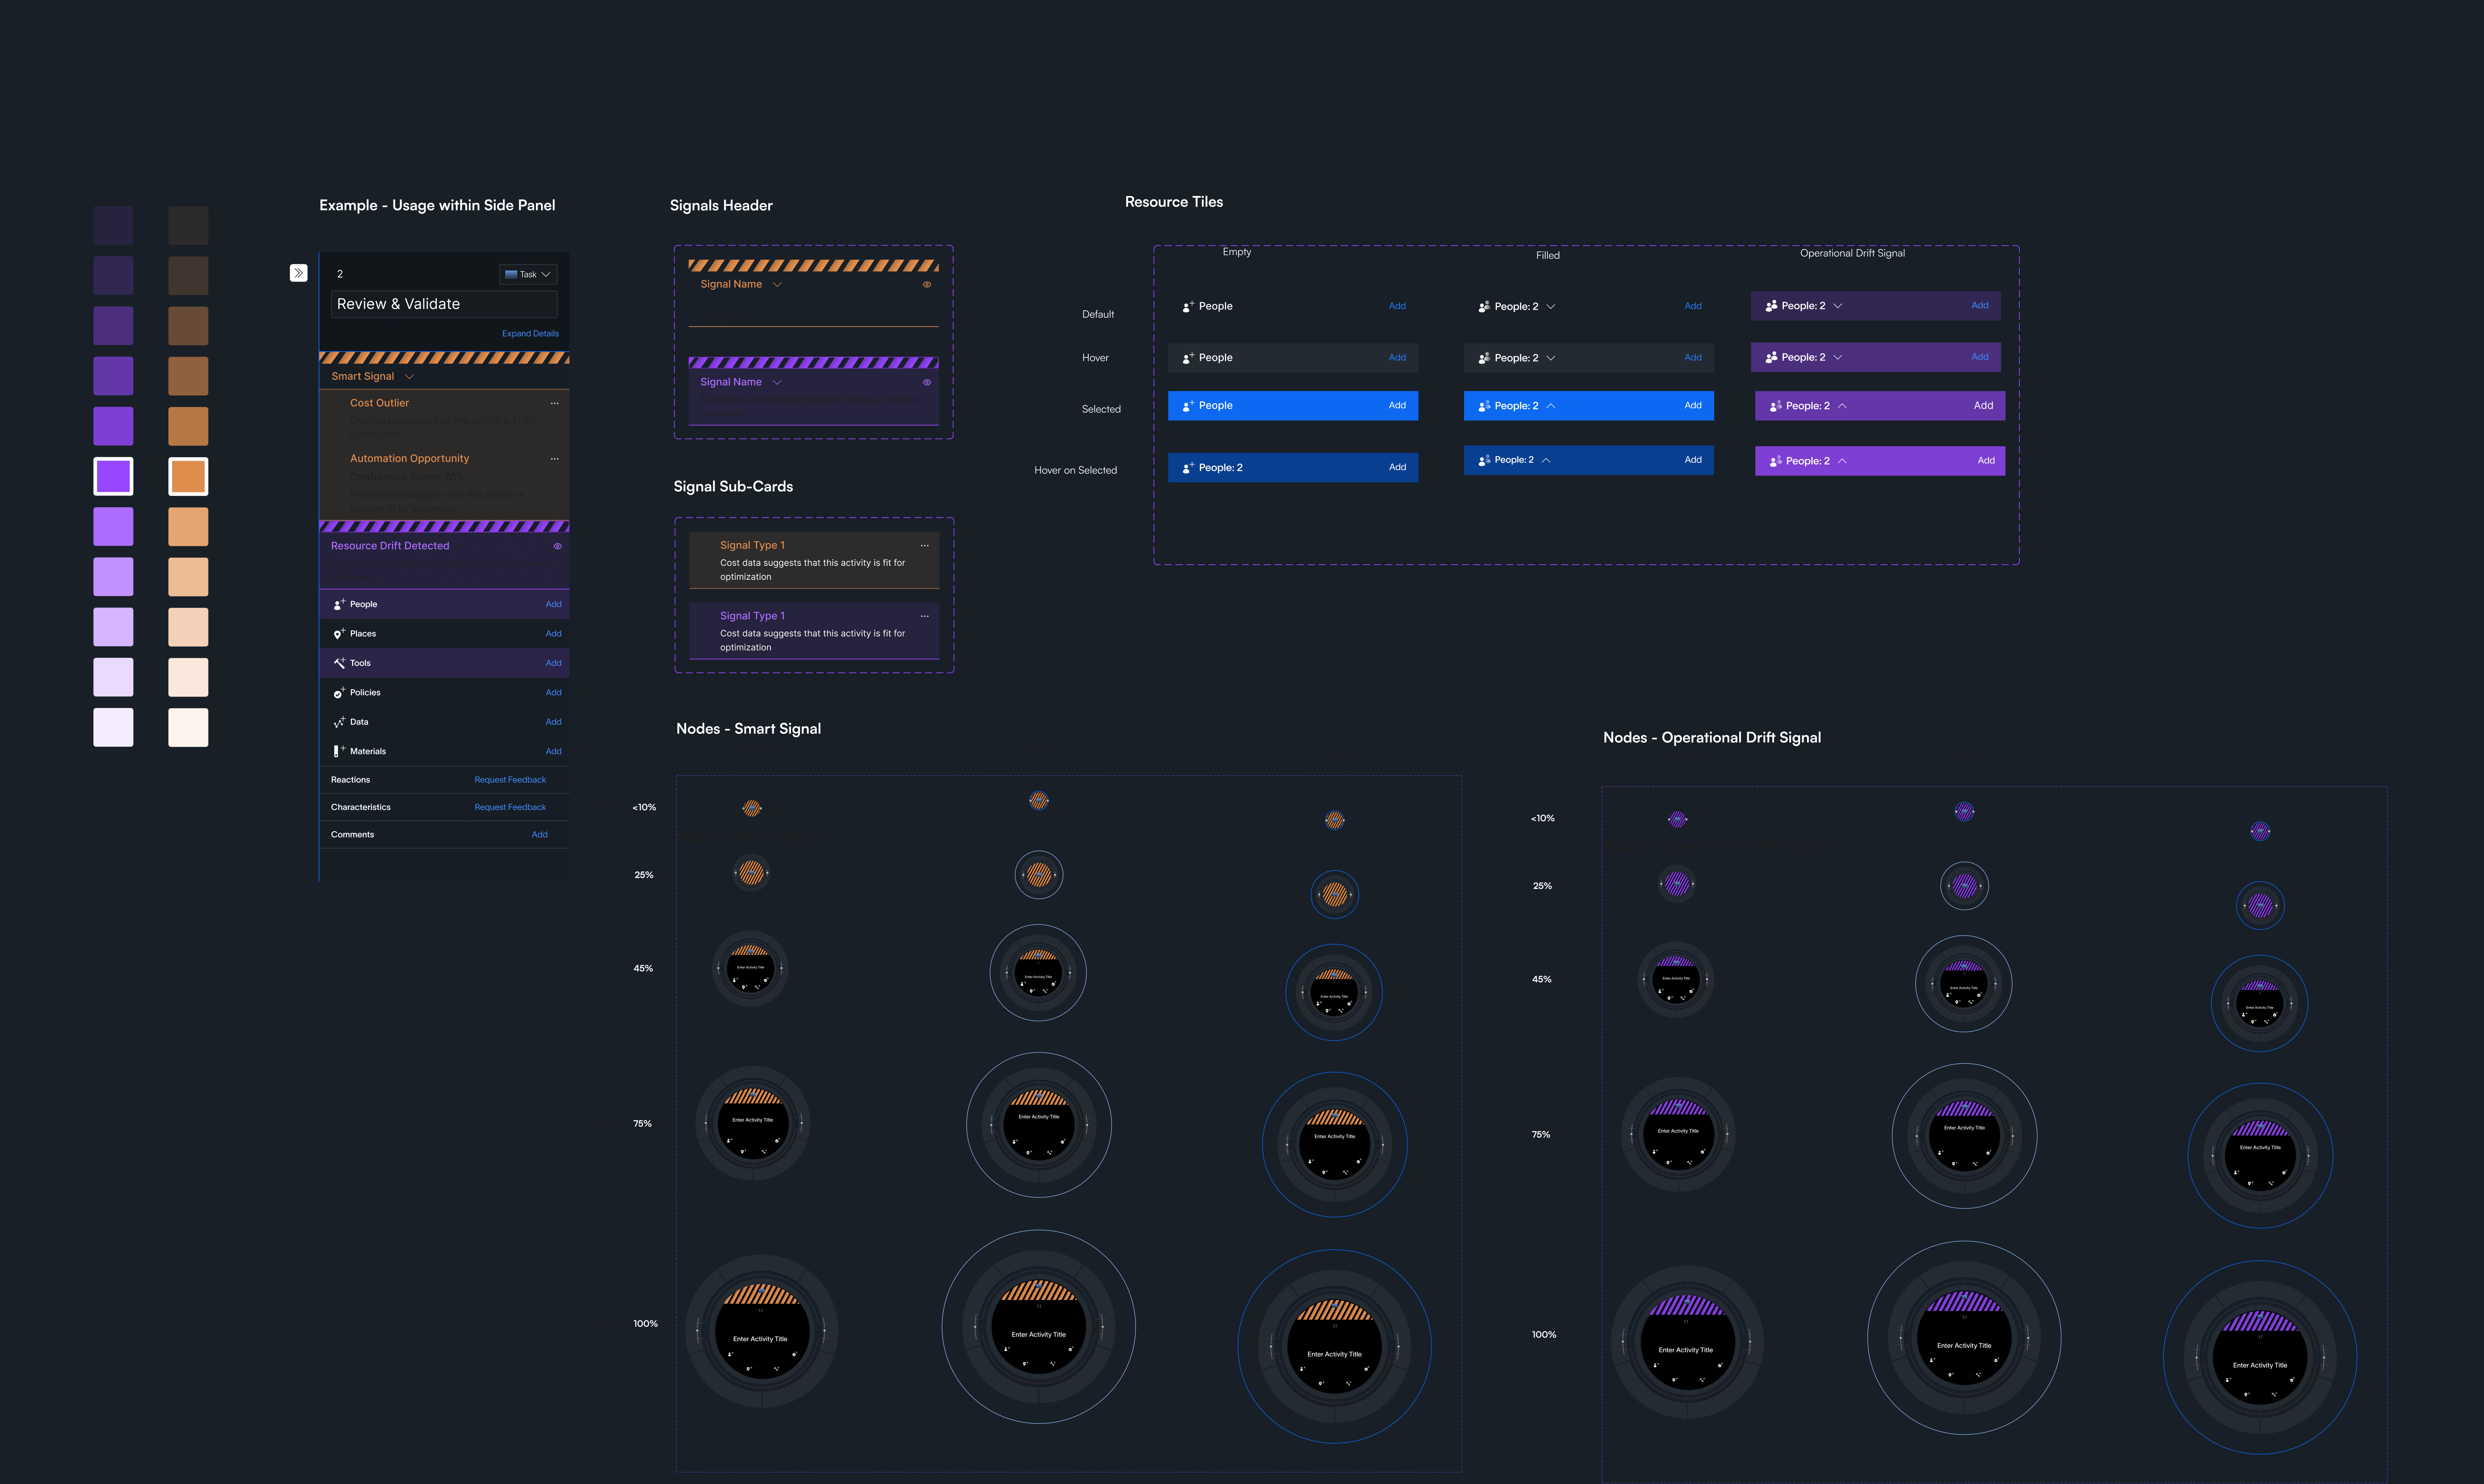Select the Cost Outlier signal card
The image size is (2484, 1484).
click(444, 417)
